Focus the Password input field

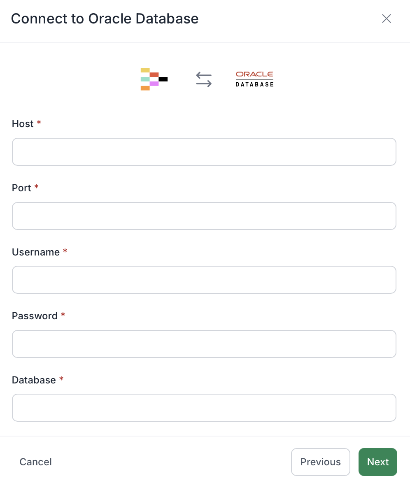204,344
